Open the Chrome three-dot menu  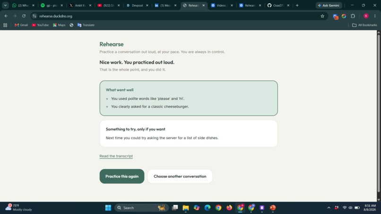pyautogui.click(x=375, y=16)
